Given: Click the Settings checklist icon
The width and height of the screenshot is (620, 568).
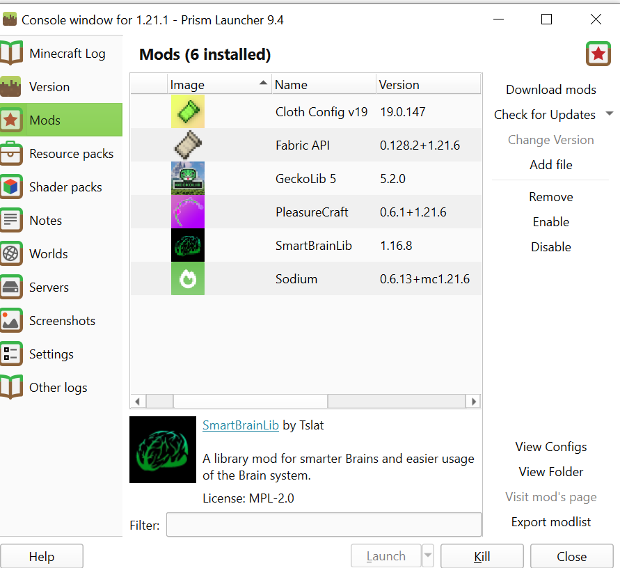Looking at the screenshot, I should tap(10, 354).
